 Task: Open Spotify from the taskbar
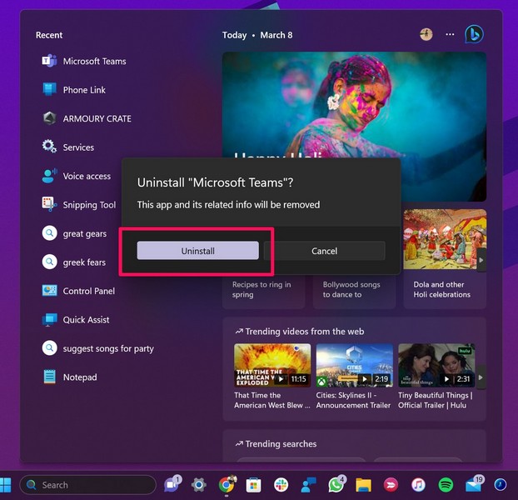(446, 484)
